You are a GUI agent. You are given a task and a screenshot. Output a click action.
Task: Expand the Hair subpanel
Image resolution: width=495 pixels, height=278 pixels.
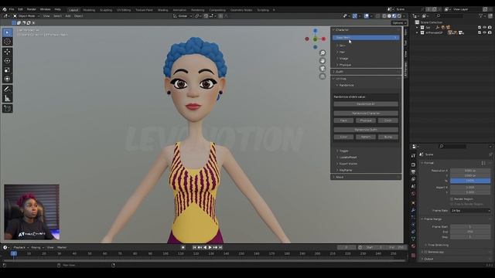click(342, 52)
